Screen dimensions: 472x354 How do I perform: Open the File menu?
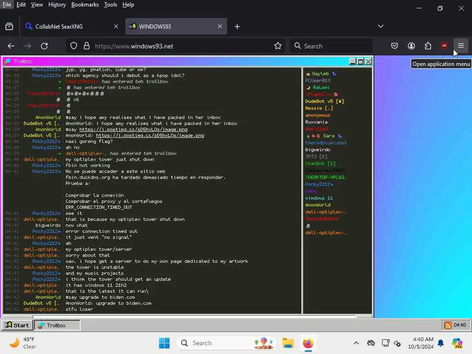click(x=6, y=5)
